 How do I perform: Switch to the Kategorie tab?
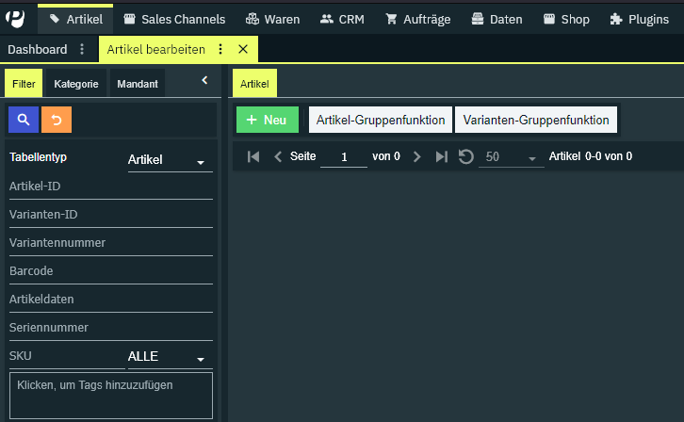[x=76, y=84]
